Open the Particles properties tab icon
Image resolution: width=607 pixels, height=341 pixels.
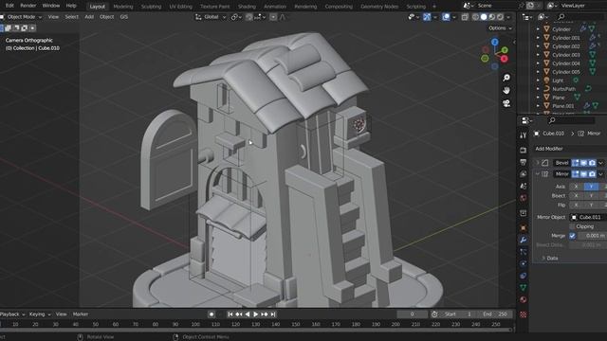coord(523,252)
